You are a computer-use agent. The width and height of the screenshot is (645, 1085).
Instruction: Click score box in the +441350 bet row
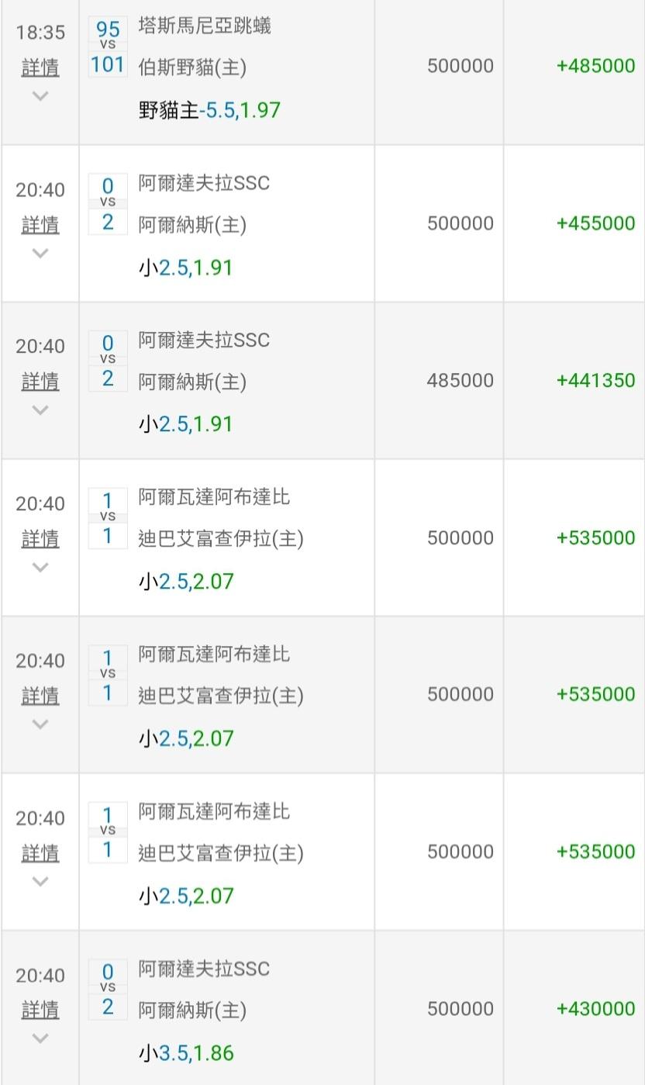(x=108, y=361)
